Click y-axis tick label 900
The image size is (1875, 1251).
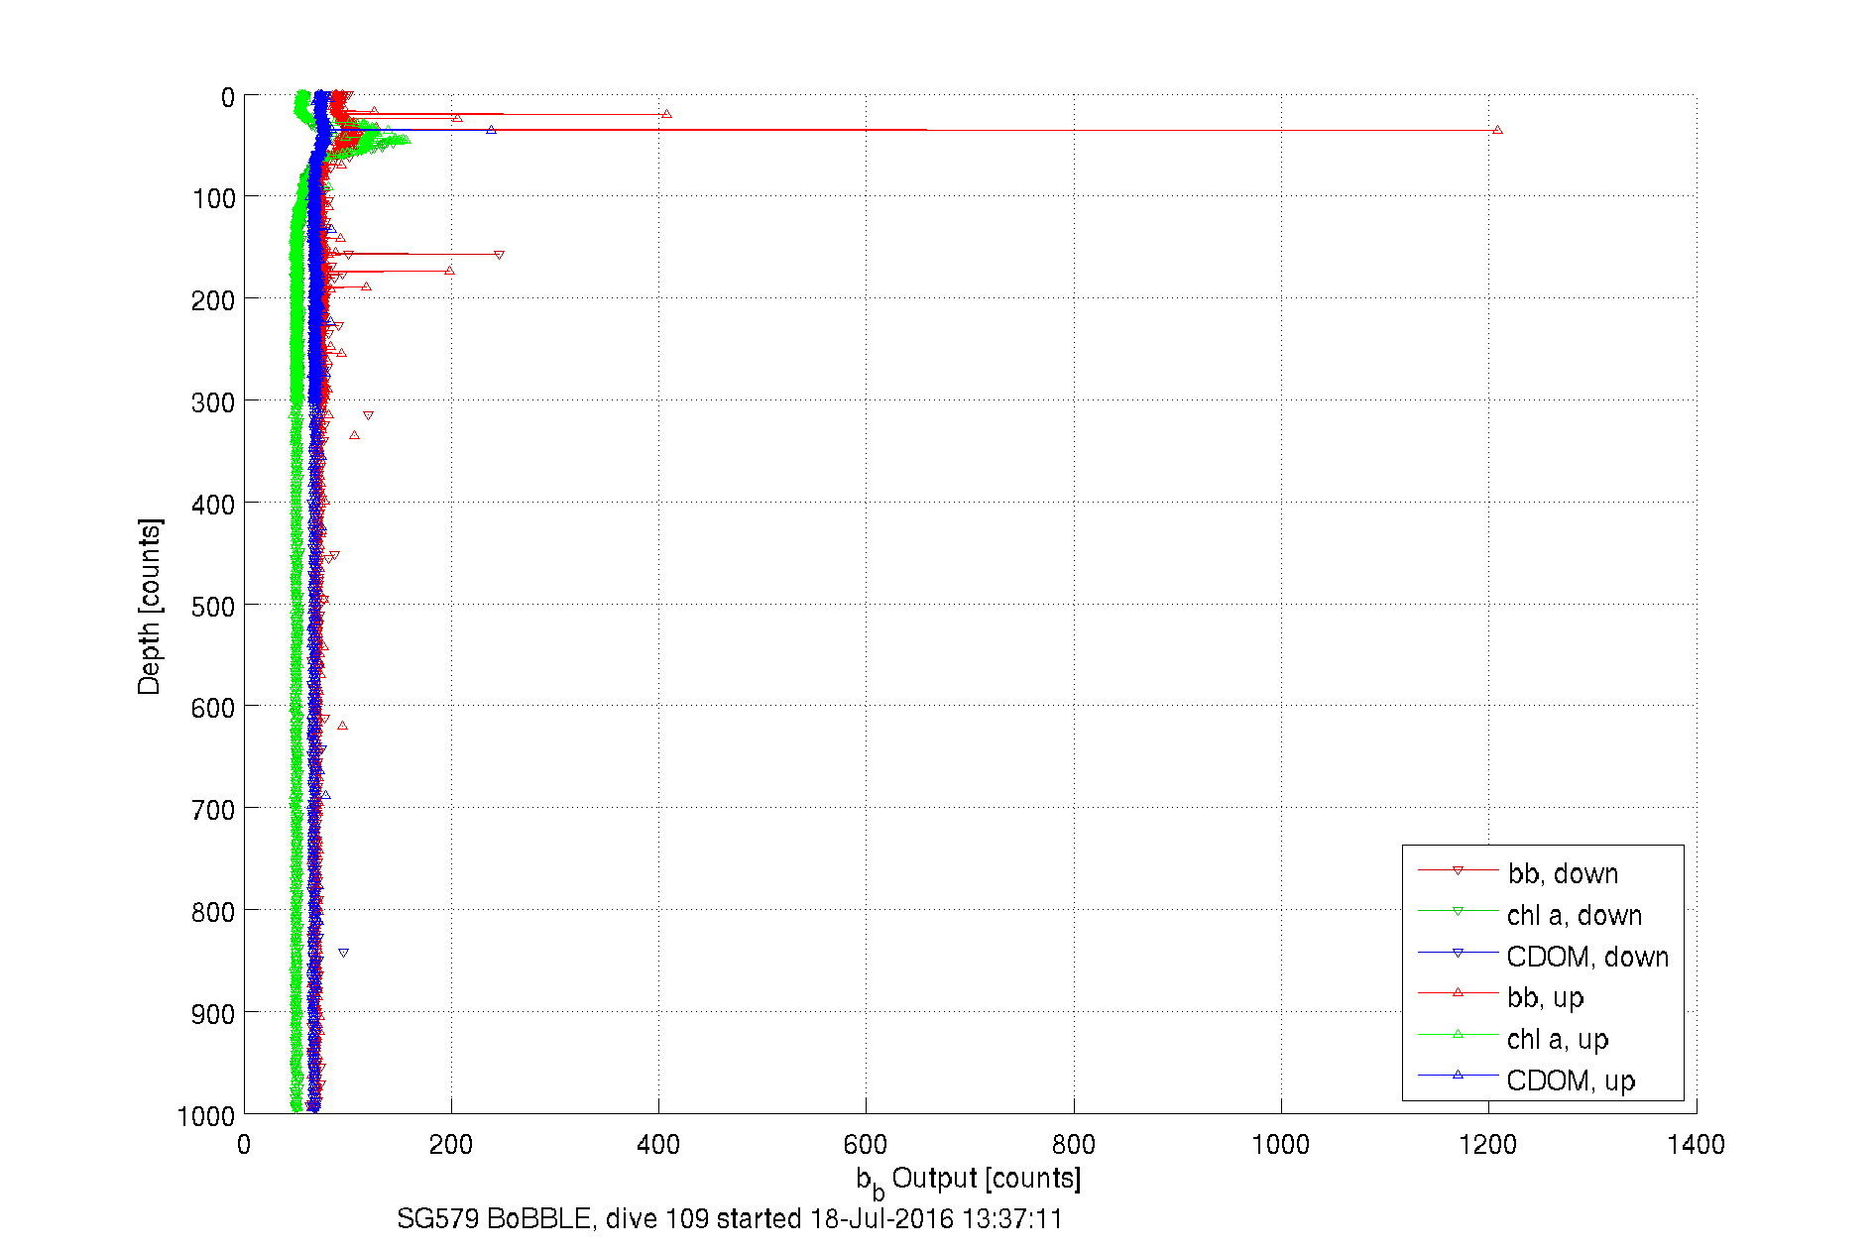214,1014
